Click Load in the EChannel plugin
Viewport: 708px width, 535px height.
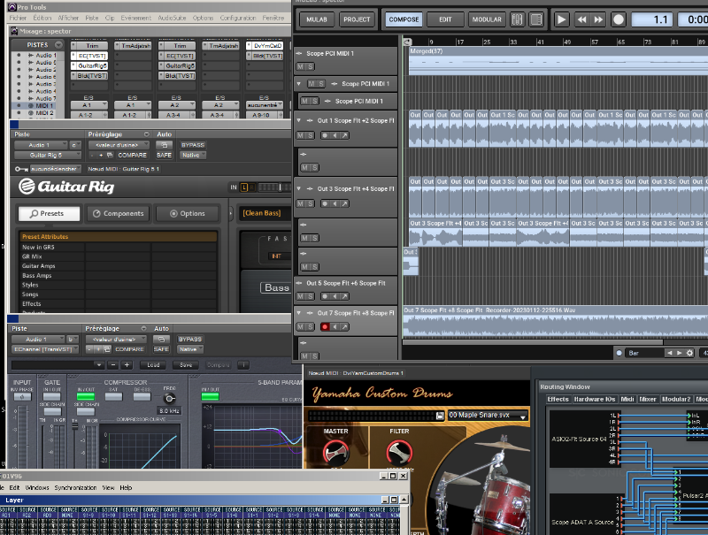click(x=153, y=365)
